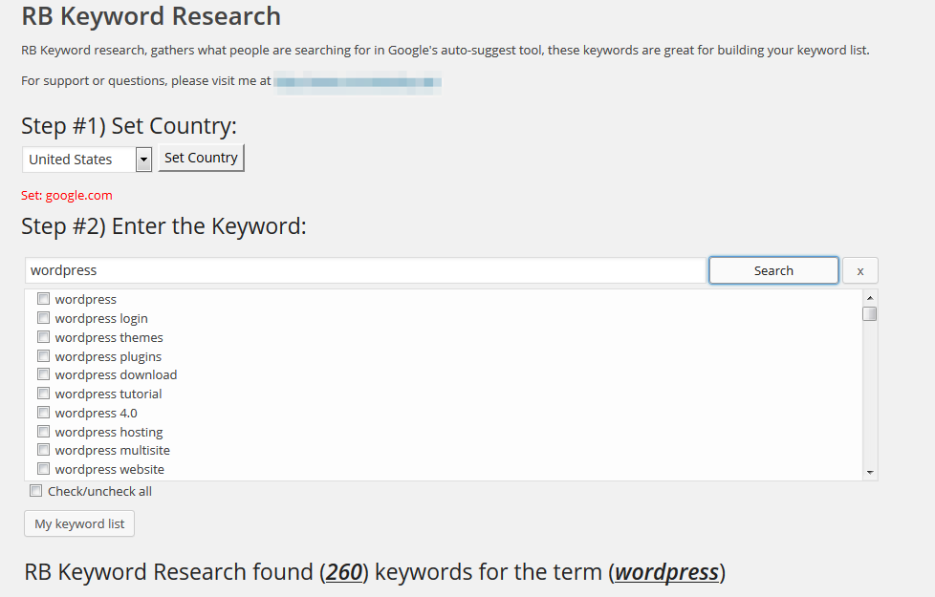Click the Set Country button
Image resolution: width=935 pixels, height=597 pixels.
201,158
